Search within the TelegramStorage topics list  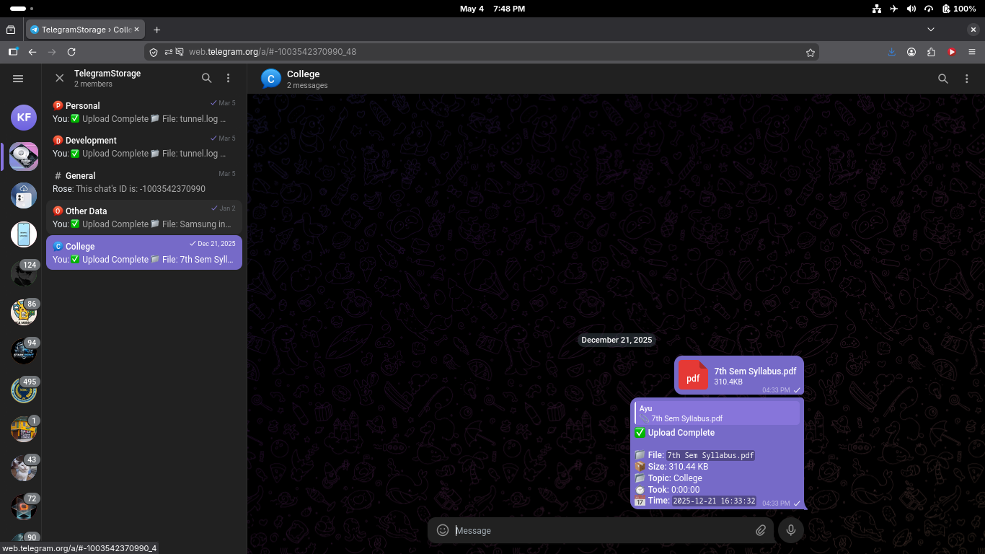coord(207,78)
